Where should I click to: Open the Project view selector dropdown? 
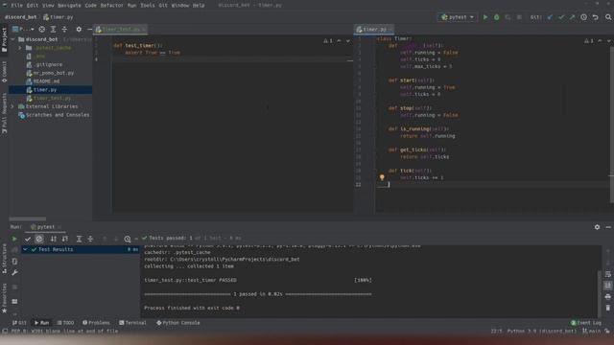pos(23,30)
